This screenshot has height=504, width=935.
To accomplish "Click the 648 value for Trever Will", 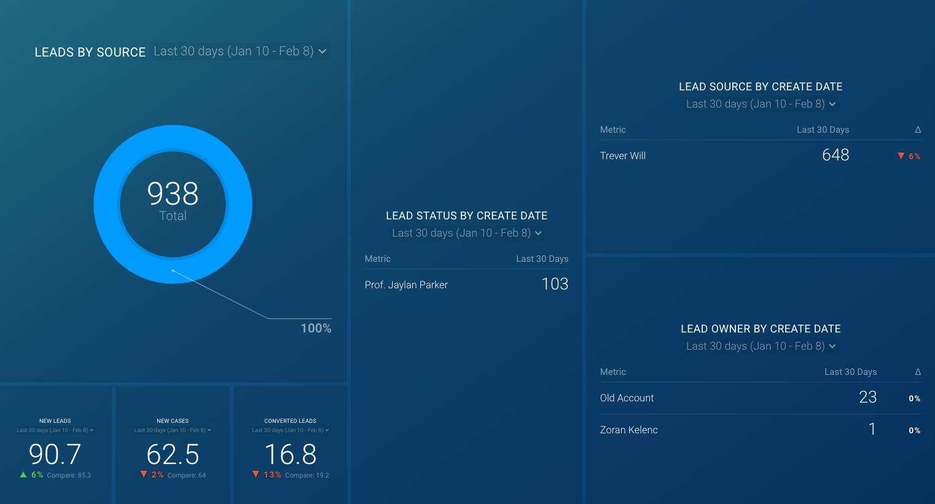I will (835, 156).
